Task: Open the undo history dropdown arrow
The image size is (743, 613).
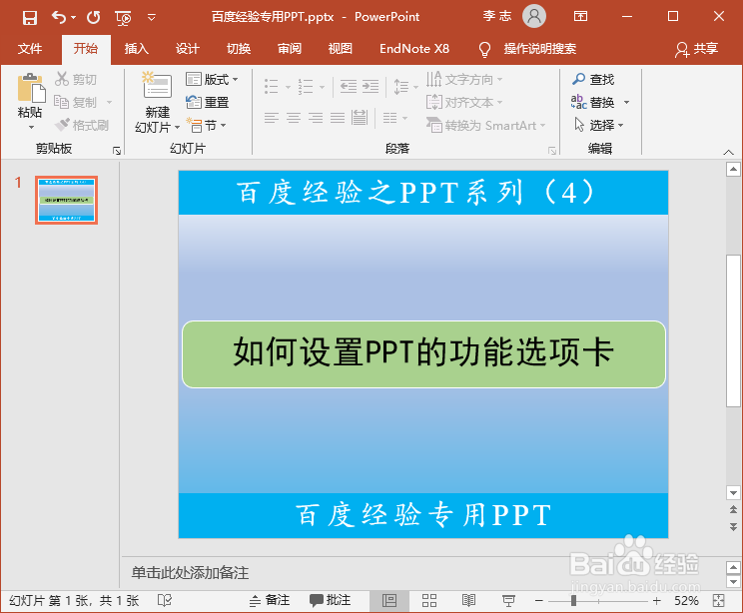Action: (x=74, y=18)
